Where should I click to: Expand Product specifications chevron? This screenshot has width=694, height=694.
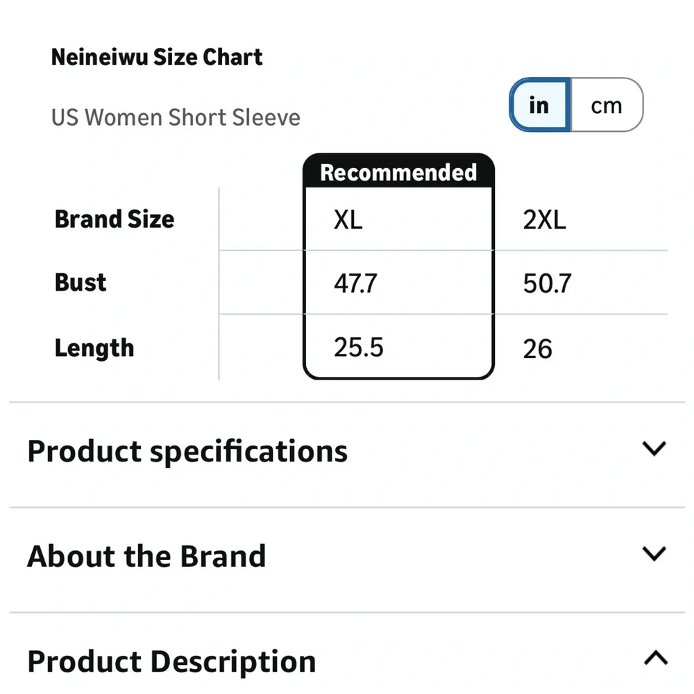[x=654, y=448]
